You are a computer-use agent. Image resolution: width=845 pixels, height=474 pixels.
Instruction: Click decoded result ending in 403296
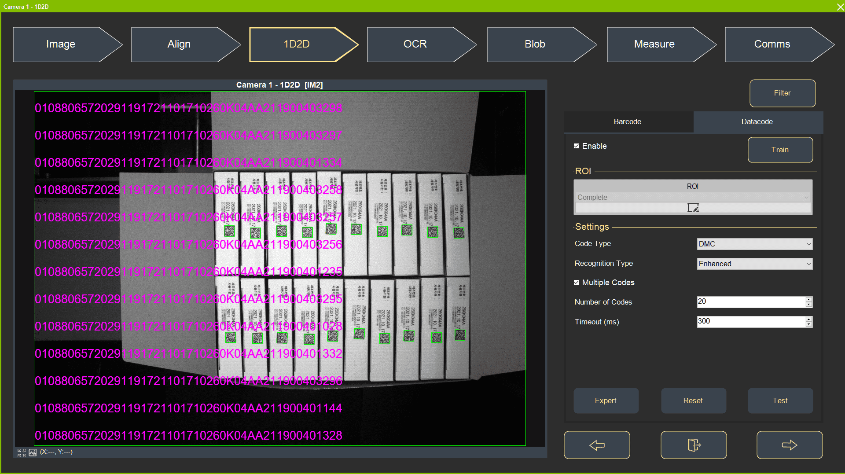tap(188, 381)
